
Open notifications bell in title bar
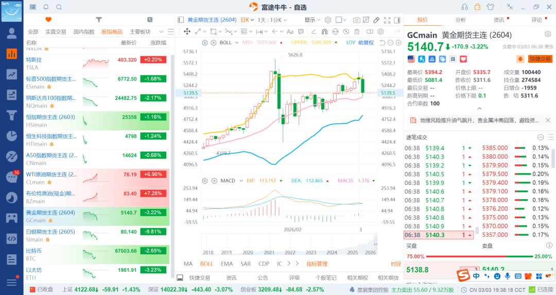point(46,7)
